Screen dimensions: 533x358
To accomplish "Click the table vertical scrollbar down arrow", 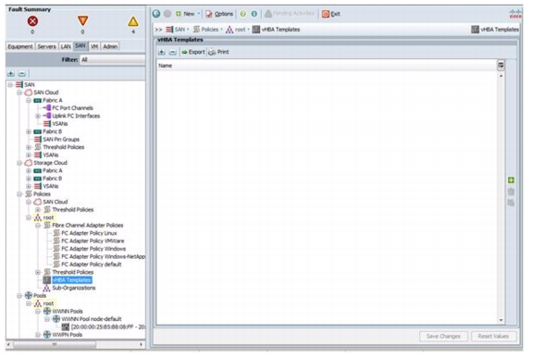I will tap(501, 320).
